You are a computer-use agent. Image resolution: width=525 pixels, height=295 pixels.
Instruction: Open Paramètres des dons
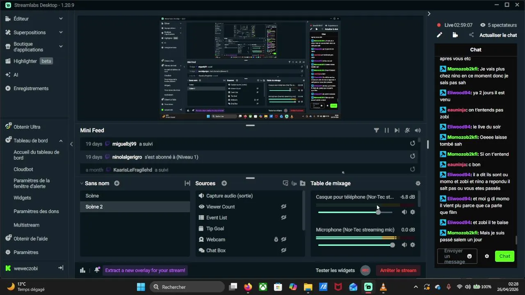[x=36, y=211]
